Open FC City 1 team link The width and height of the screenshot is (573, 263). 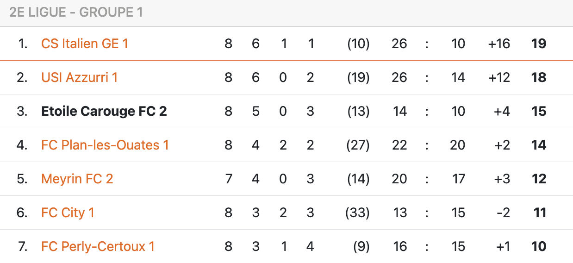(68, 213)
